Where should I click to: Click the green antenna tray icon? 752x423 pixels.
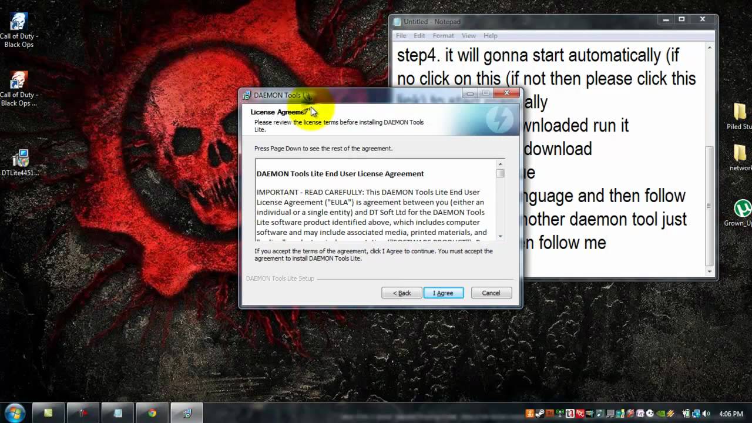[560, 414]
